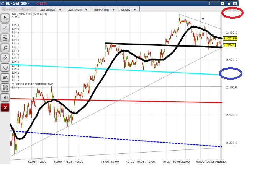Open the ZEITEINHEIT dropdown

point(51,10)
